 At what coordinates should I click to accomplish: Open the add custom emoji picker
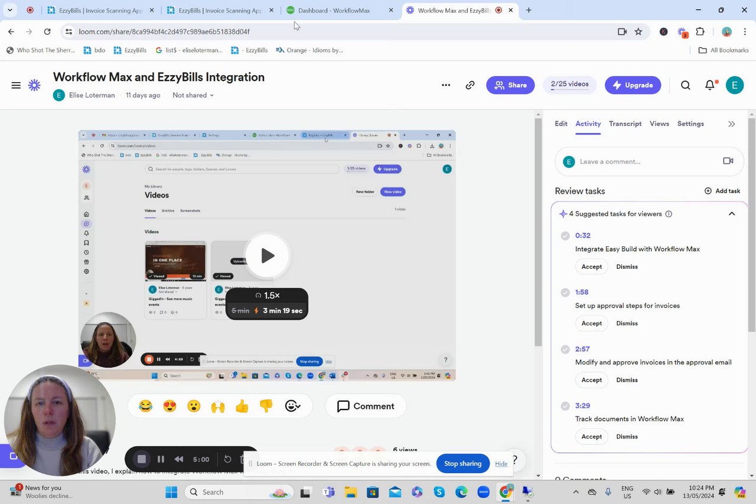(292, 406)
